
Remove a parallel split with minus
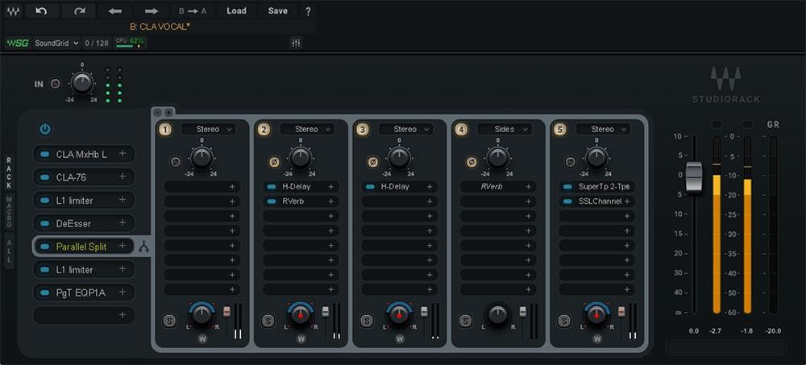158,112
